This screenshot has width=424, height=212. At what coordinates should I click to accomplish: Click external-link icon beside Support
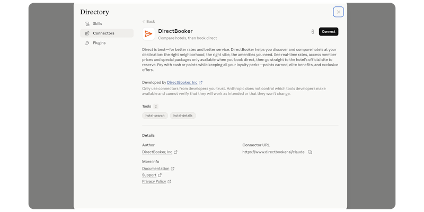tap(160, 175)
